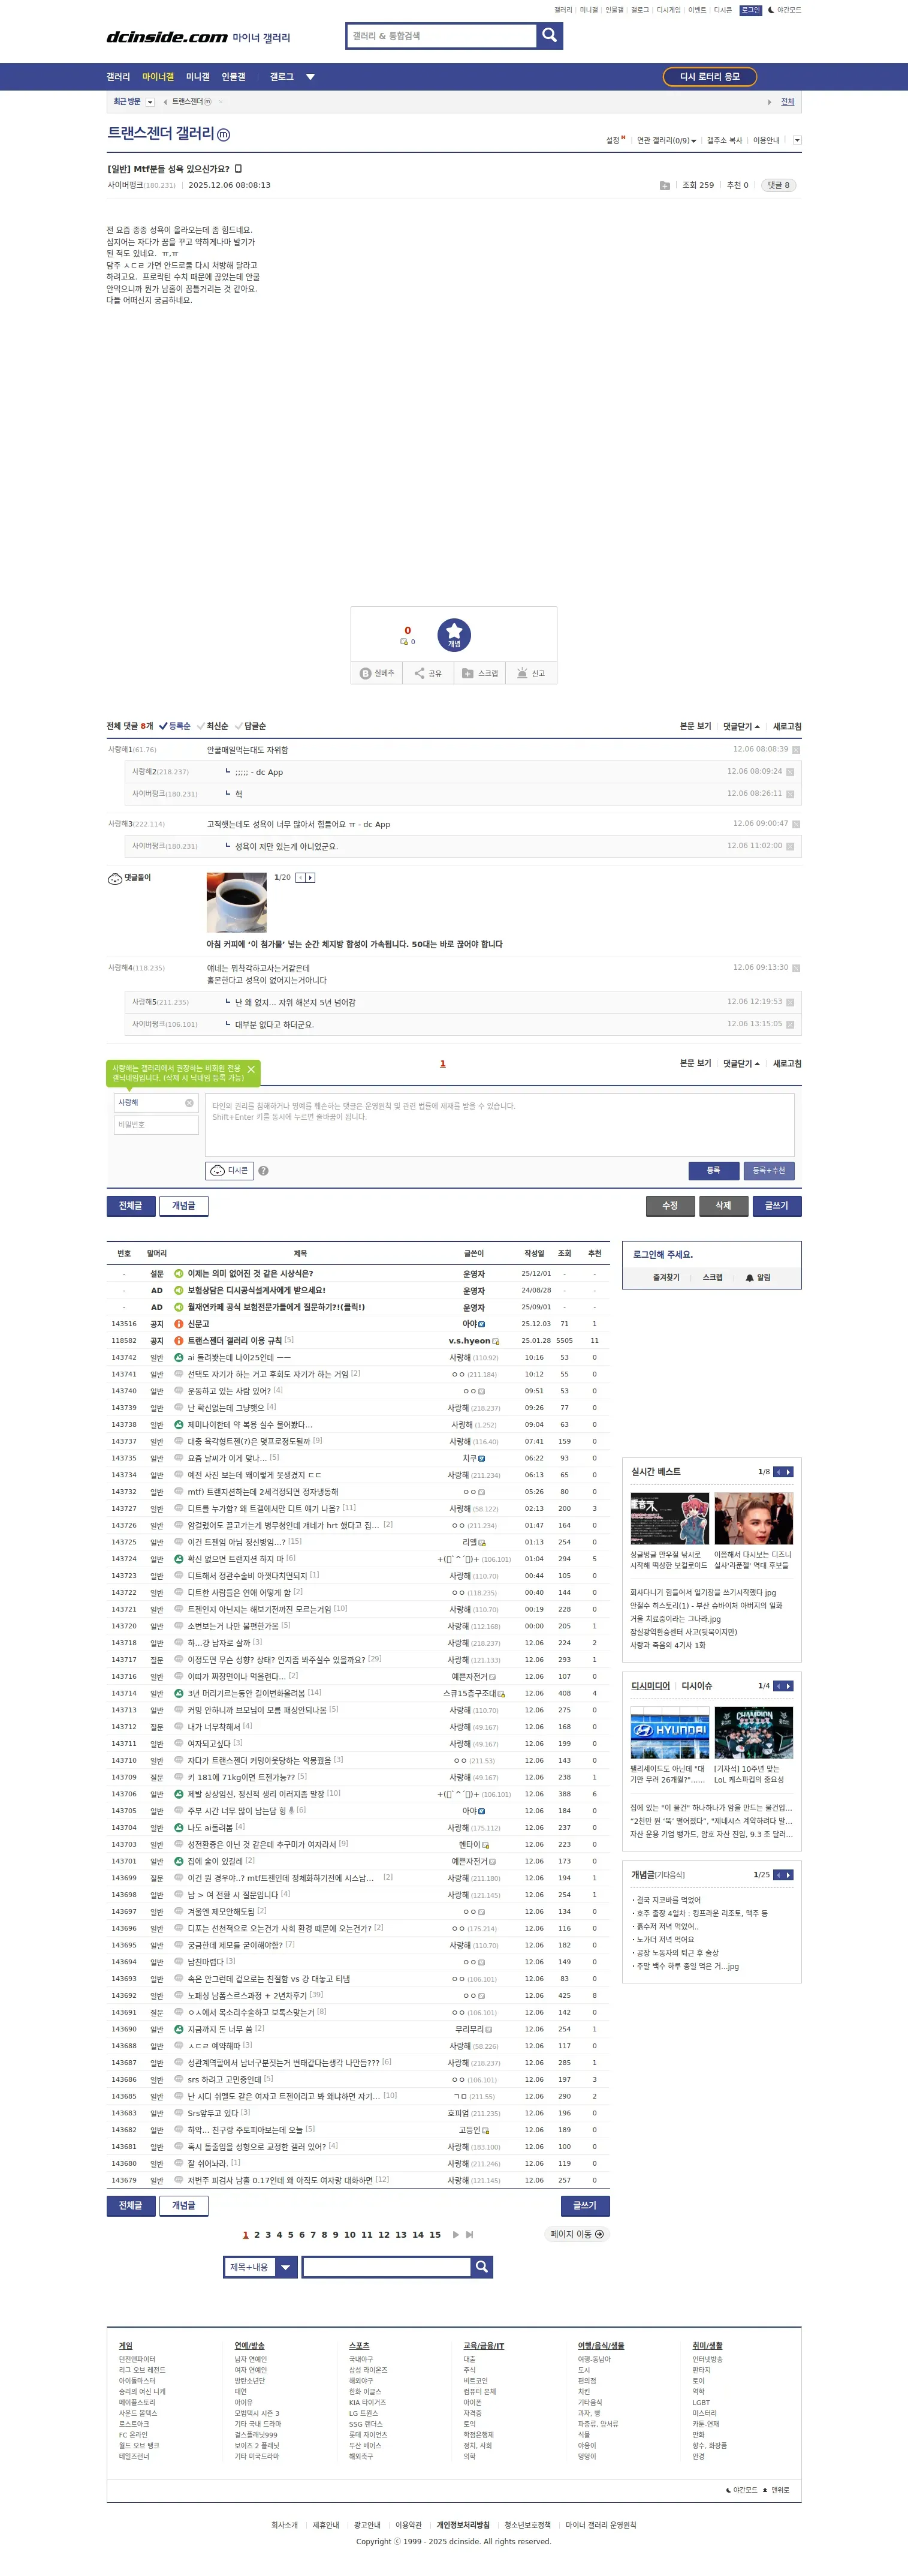Open the 즐겨찾기 tab in login box
This screenshot has height=2576, width=908.
666,1278
